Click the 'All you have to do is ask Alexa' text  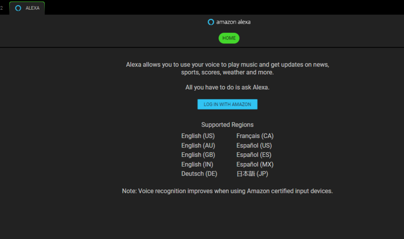227,87
